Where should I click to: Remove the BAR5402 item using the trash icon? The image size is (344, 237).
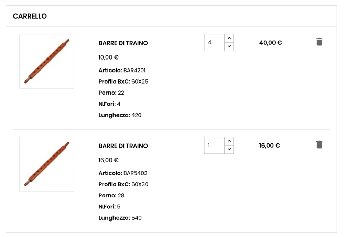319,144
